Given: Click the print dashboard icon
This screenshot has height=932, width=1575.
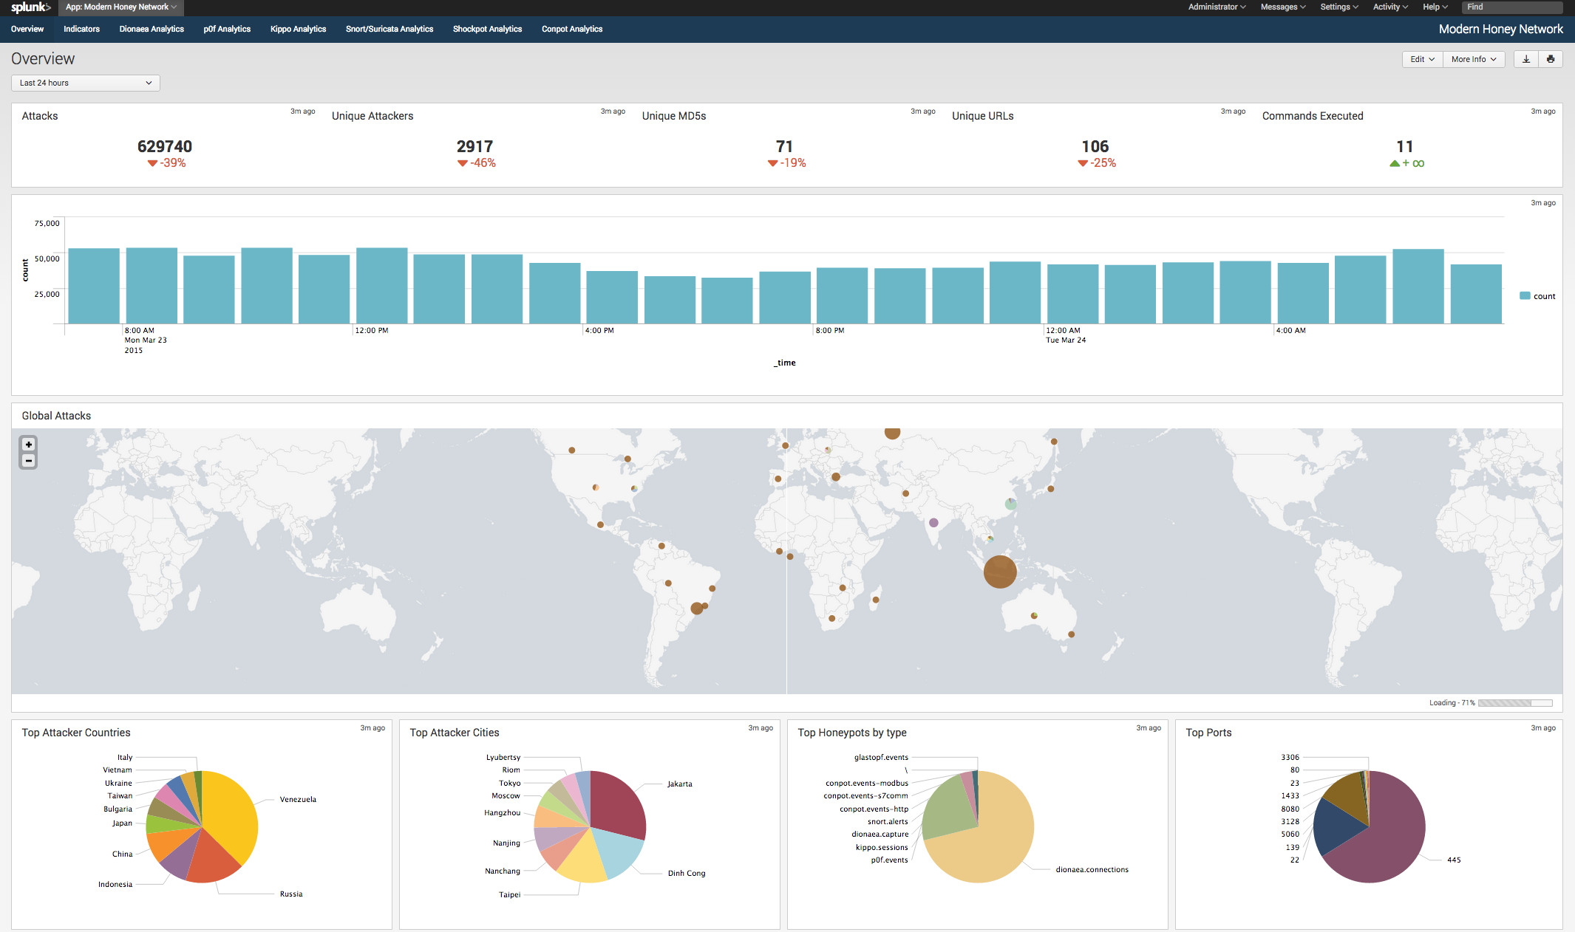Looking at the screenshot, I should click(x=1551, y=59).
